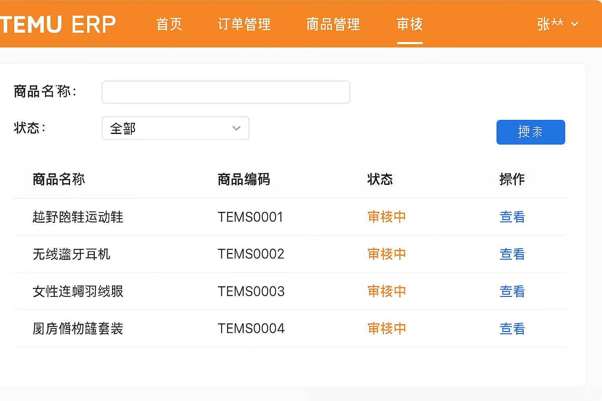602x401 pixels.
Task: Select the 审核 navigation tab
Action: point(410,24)
